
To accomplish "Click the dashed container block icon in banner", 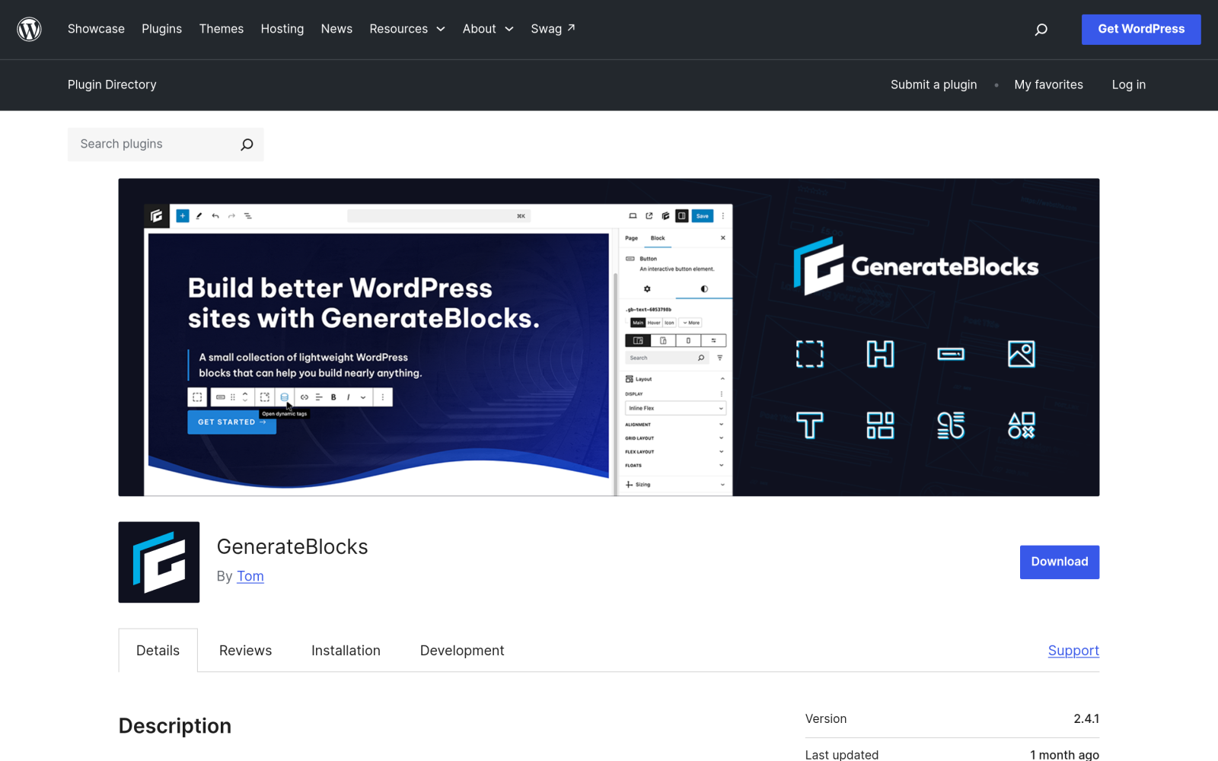I will click(809, 354).
